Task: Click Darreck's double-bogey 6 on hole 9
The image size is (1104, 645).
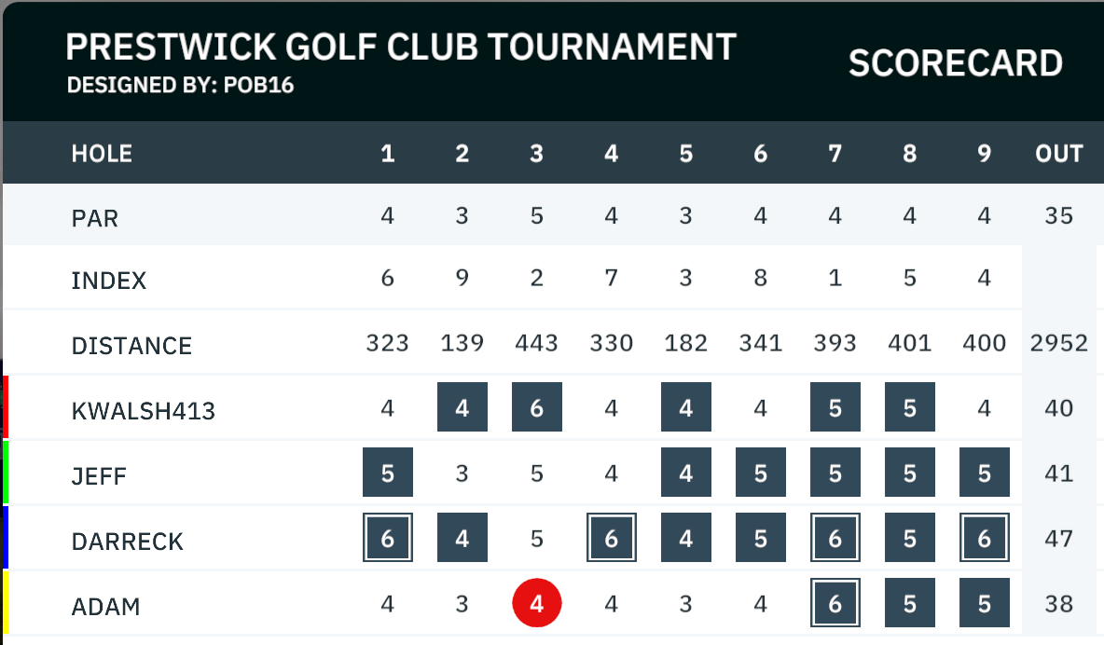Action: coord(985,537)
